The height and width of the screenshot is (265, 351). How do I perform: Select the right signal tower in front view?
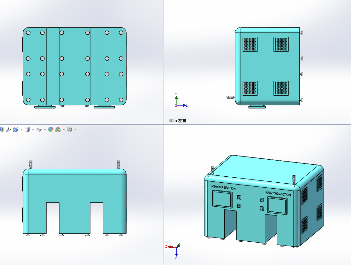pos(118,164)
